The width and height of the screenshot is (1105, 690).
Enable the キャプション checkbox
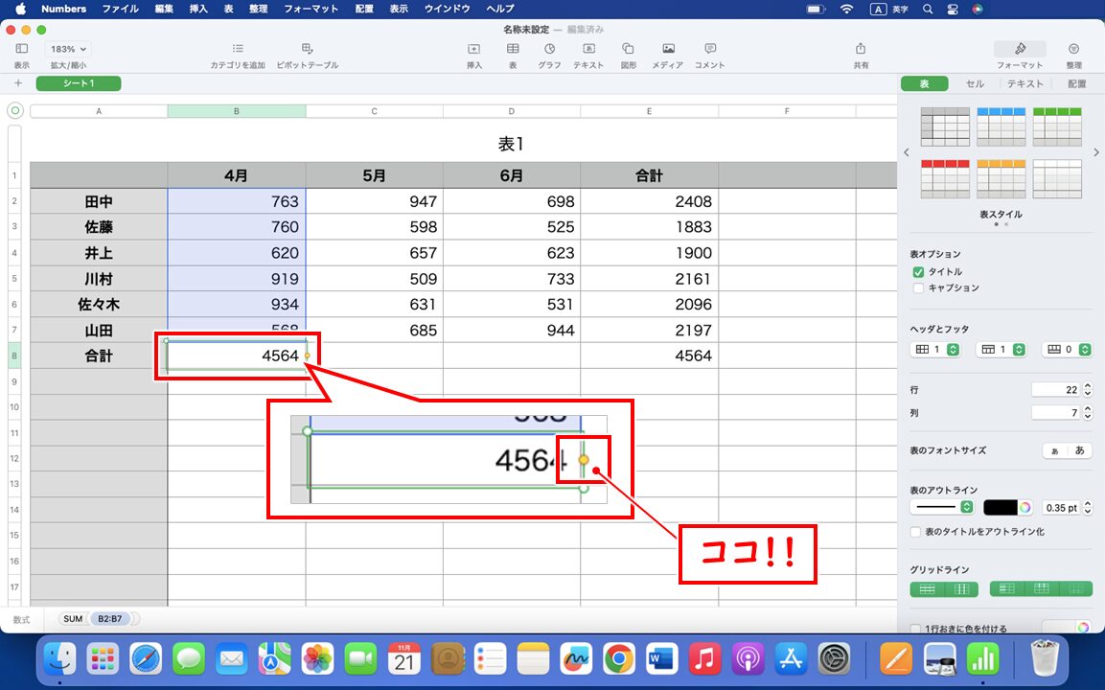(x=918, y=287)
